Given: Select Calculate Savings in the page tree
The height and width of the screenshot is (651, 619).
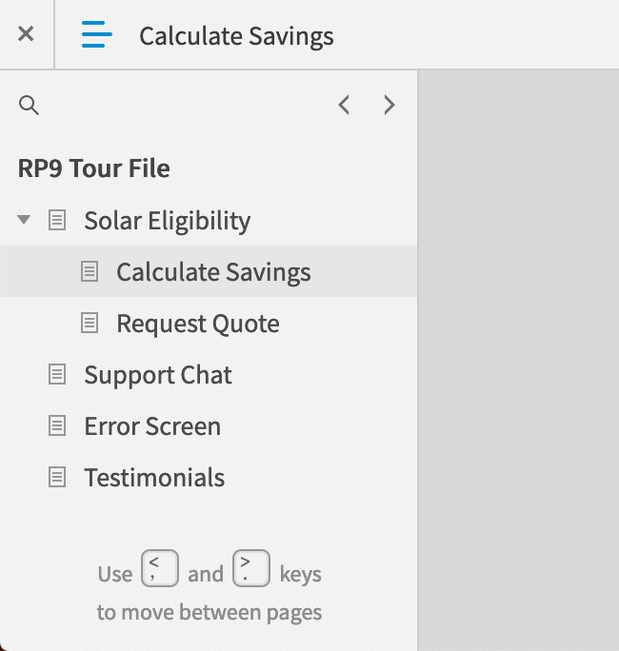Looking at the screenshot, I should click(213, 272).
